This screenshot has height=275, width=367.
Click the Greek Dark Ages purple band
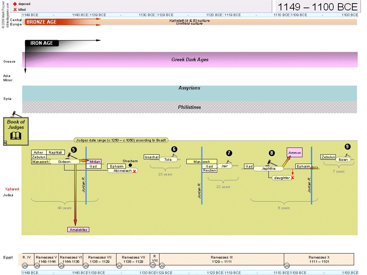click(x=190, y=59)
